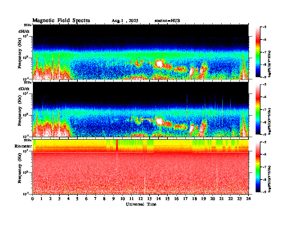Screen dimensions: 296x228
Task: Click hour tick label '8' on time axis
Action: pyautogui.click(x=104, y=199)
